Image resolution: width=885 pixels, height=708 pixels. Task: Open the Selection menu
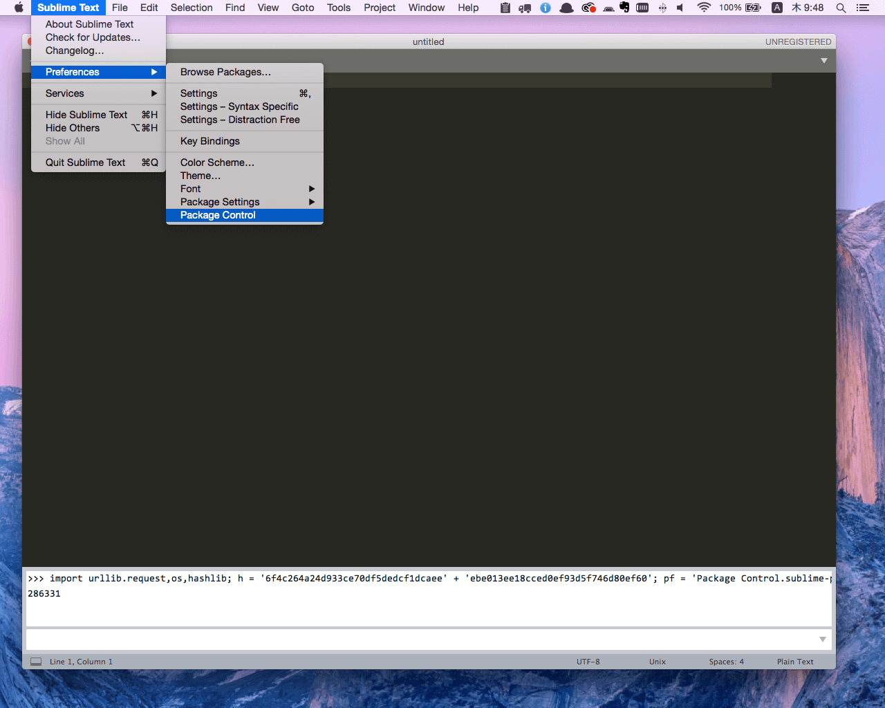coord(192,8)
